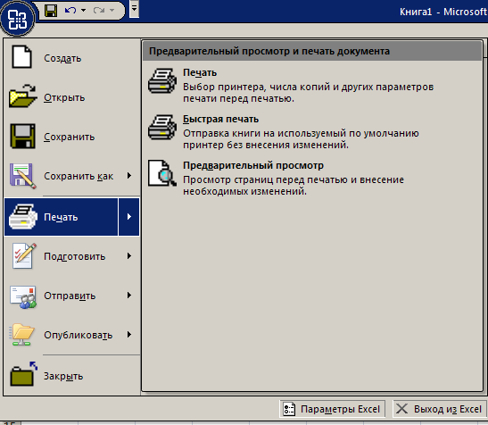Click the printer icon beside Печать in submenu

(162, 81)
